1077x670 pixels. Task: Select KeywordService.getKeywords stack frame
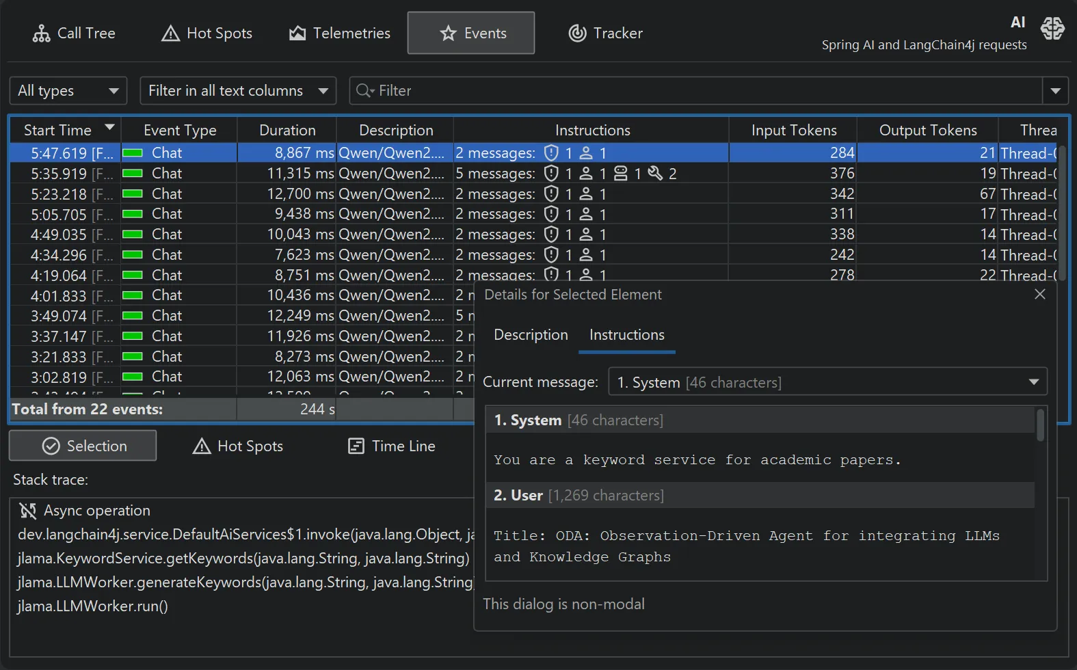(243, 558)
